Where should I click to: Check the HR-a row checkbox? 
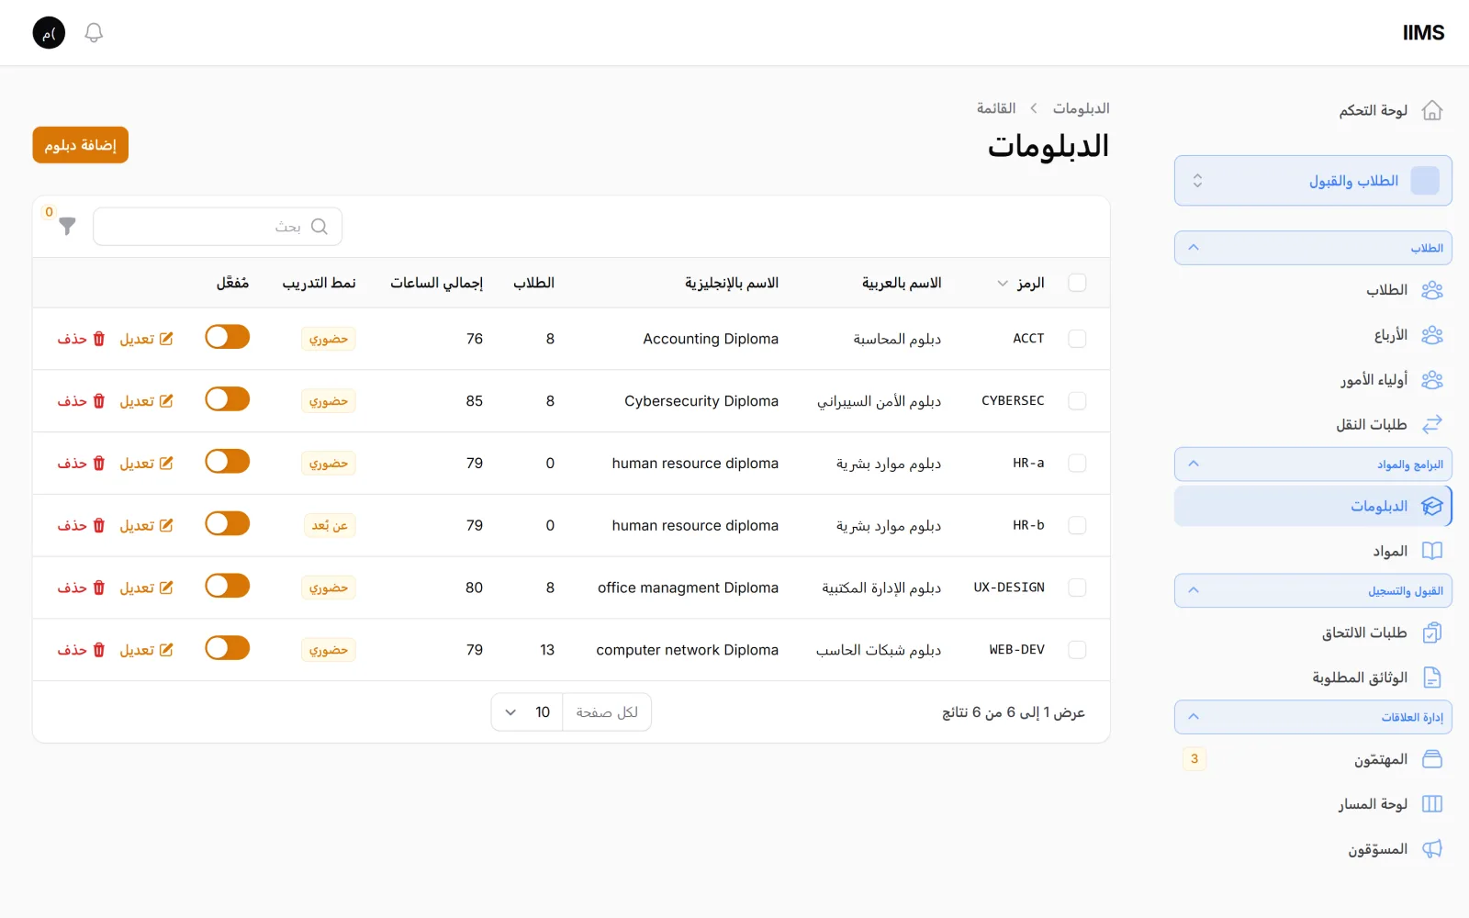coord(1077,464)
